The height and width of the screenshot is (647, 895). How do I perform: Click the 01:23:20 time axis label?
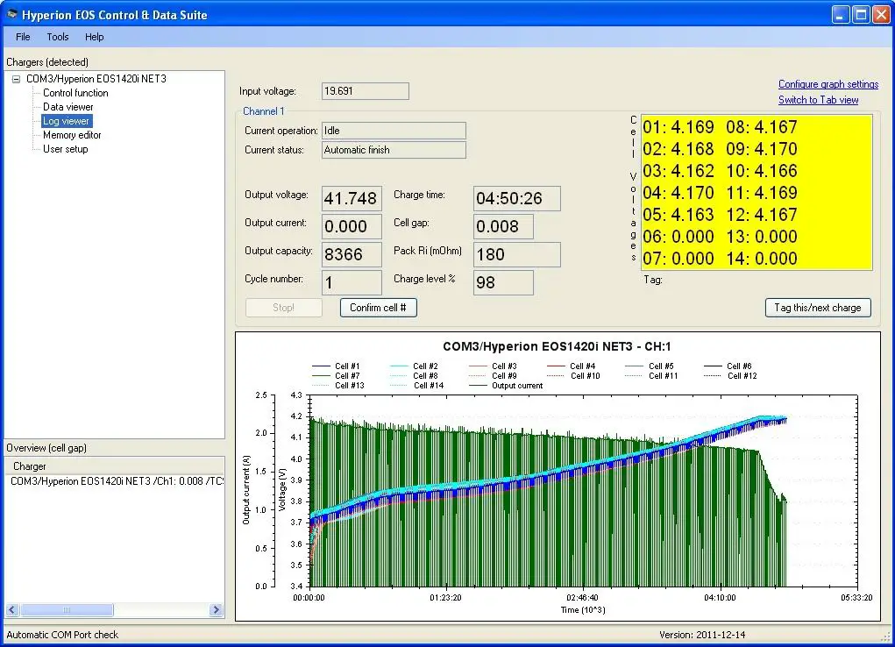[x=446, y=598]
